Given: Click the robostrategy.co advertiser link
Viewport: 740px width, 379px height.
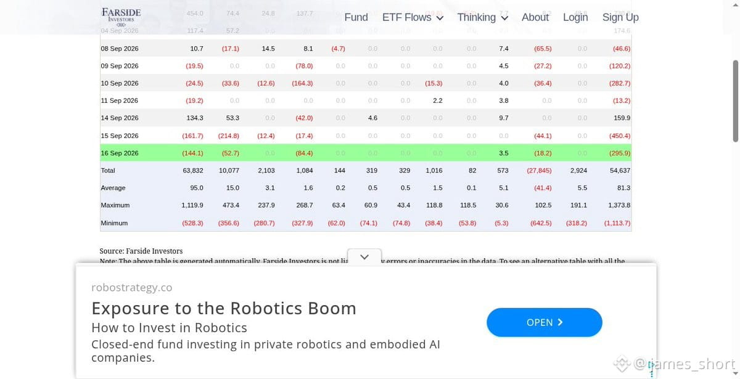Looking at the screenshot, I should click(132, 288).
